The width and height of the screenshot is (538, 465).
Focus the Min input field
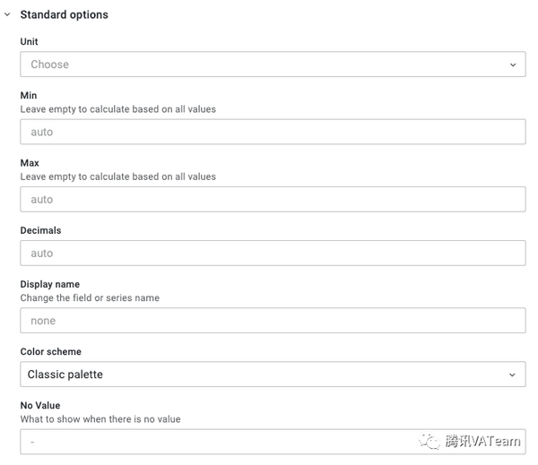tap(273, 132)
